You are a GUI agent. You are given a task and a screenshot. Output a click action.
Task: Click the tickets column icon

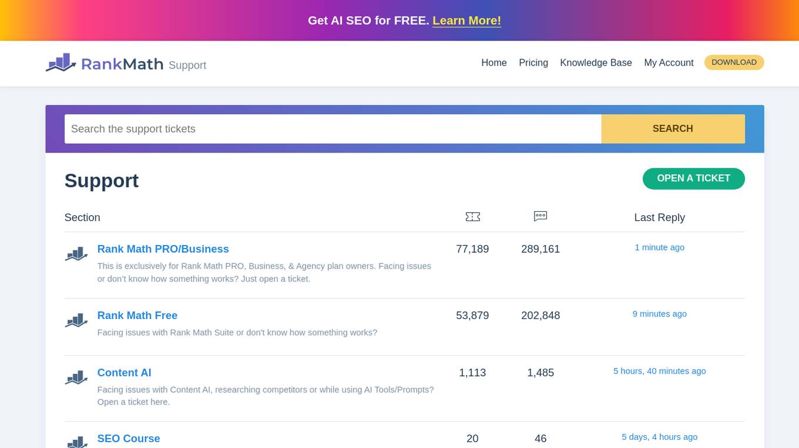[472, 217]
